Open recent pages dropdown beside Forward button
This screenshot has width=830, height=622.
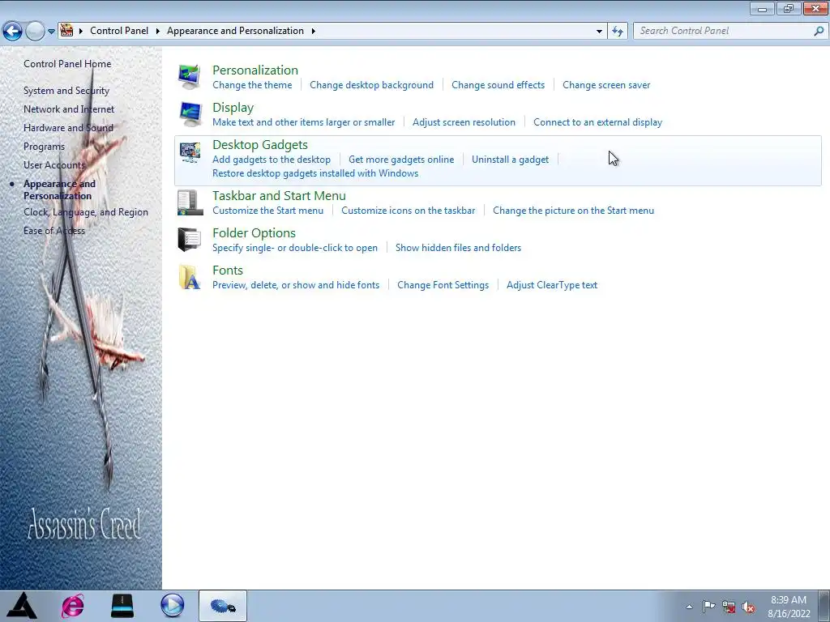pos(51,32)
